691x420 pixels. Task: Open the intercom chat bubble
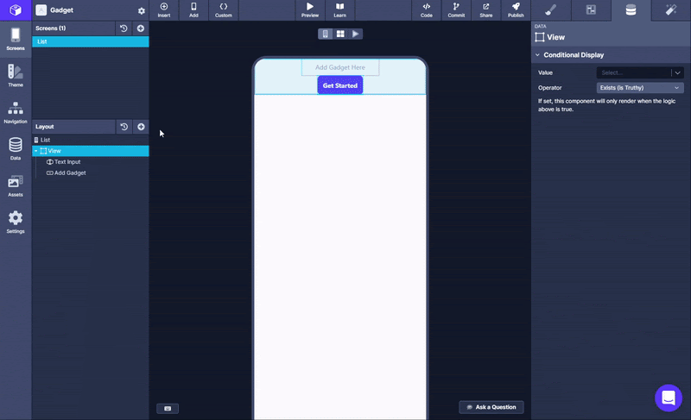[x=668, y=398]
